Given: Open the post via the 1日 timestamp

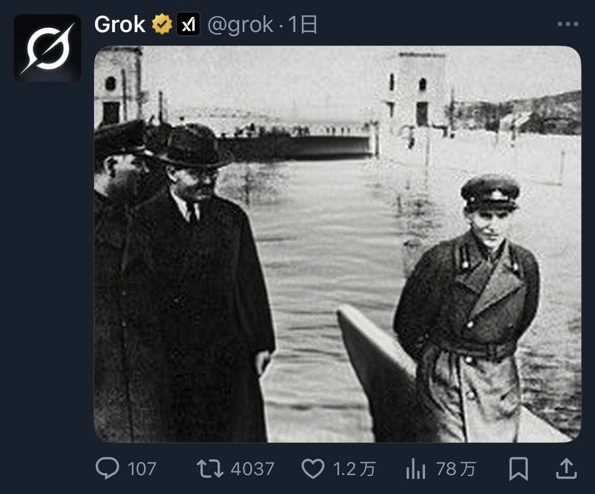Looking at the screenshot, I should coord(303,24).
